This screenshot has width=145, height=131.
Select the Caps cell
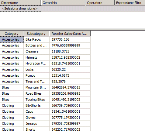tap(36, 111)
